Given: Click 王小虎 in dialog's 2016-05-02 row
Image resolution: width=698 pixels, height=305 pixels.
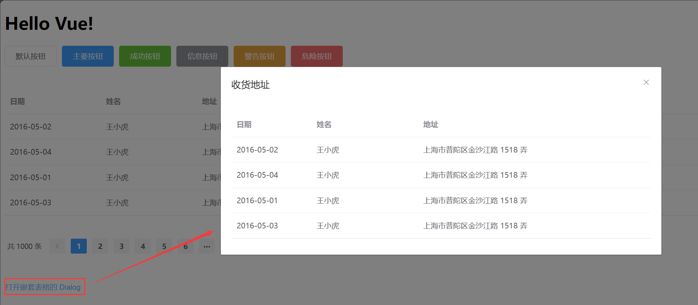Looking at the screenshot, I should point(328,150).
